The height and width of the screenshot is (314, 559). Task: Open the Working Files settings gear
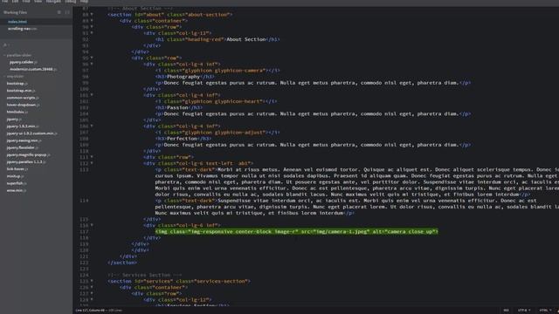pos(59,12)
